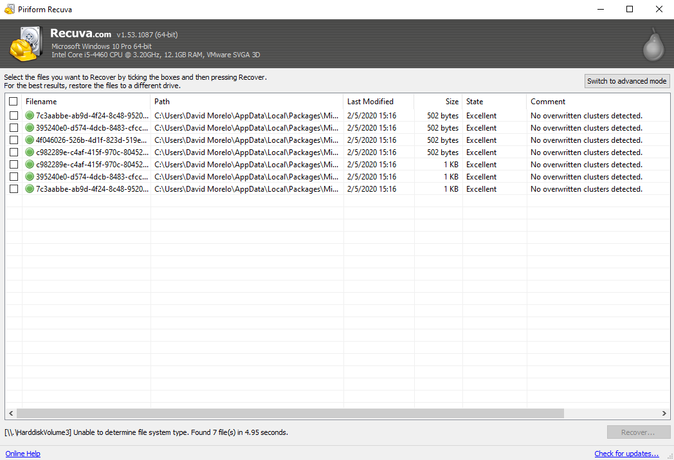Tick the checkbox for the first recoverable file

14,116
